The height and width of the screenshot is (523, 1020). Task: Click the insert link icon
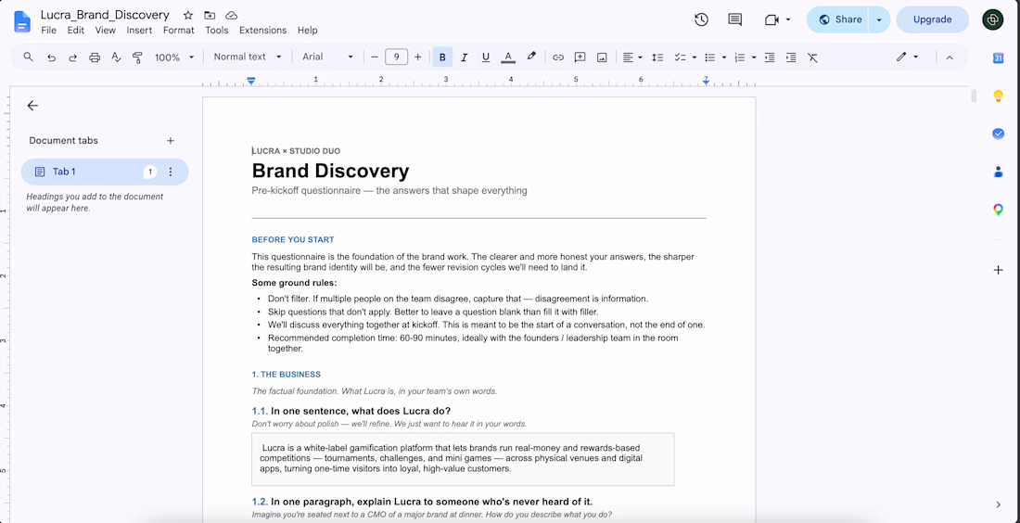(x=558, y=57)
